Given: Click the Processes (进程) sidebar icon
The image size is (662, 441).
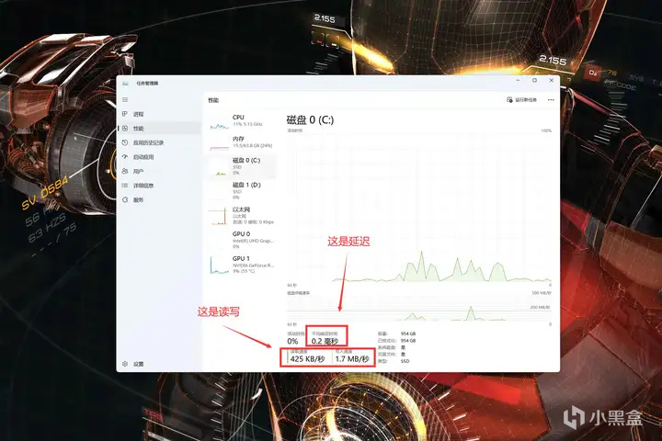Looking at the screenshot, I should point(125,114).
